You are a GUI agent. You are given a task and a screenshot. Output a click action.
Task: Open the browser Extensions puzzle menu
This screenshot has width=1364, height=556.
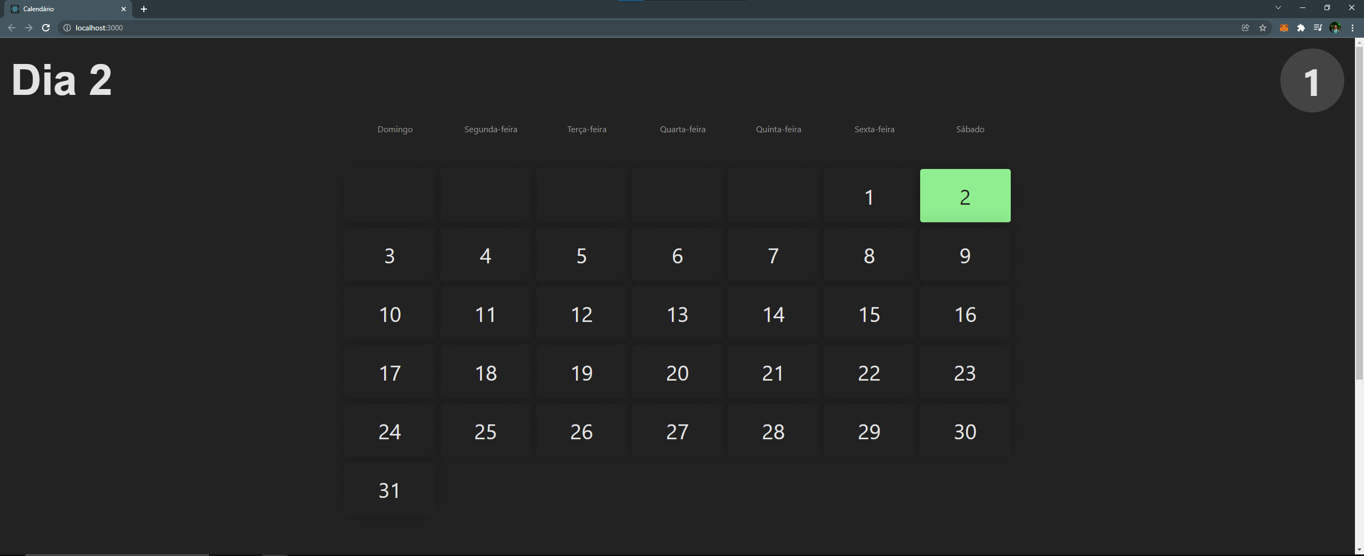click(x=1302, y=28)
